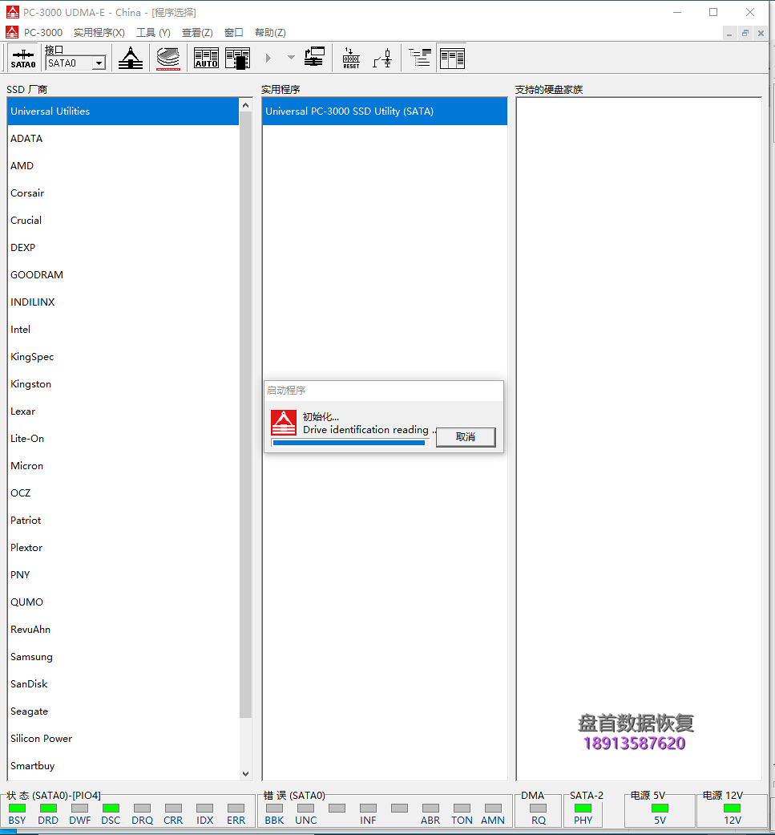Click vendor list scroll down arrow

[x=245, y=774]
